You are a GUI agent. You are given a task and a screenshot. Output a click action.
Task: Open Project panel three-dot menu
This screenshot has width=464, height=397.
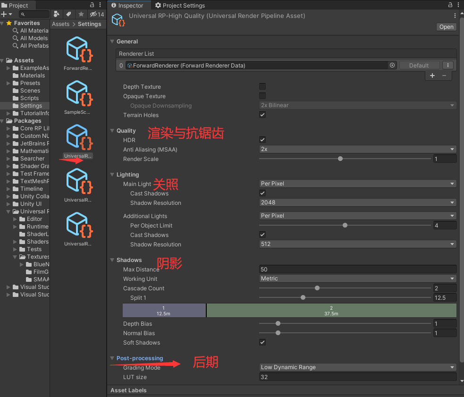pos(101,5)
